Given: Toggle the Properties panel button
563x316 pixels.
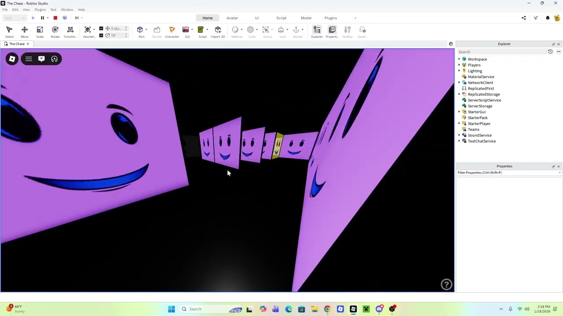Looking at the screenshot, I should point(332,32).
